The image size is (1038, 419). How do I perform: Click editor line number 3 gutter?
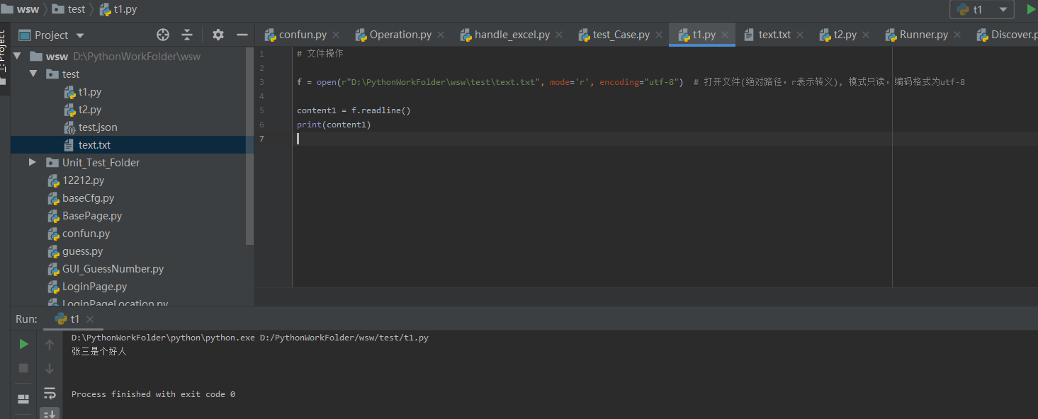261,82
